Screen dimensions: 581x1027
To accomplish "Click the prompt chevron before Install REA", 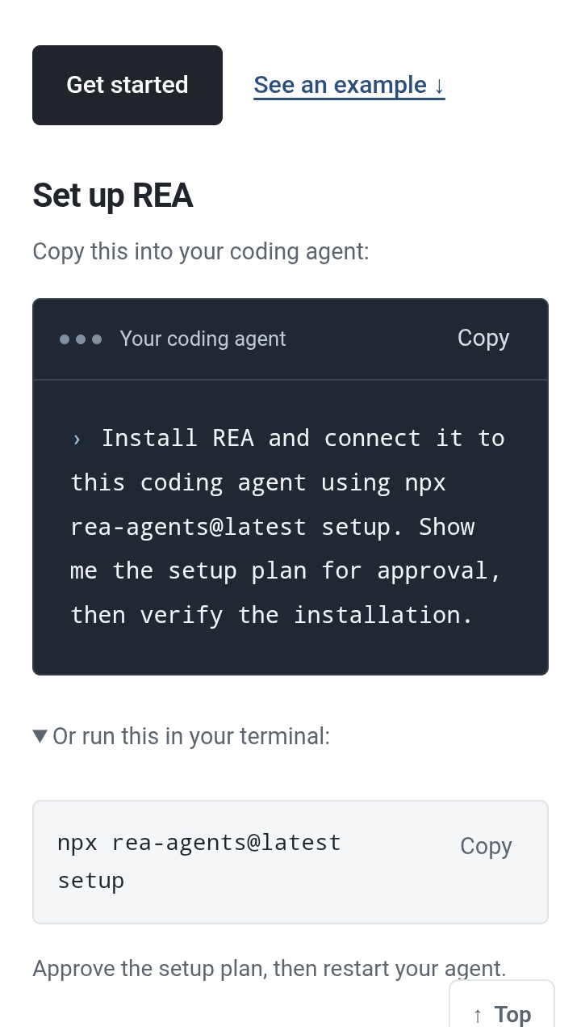I will click(77, 439).
